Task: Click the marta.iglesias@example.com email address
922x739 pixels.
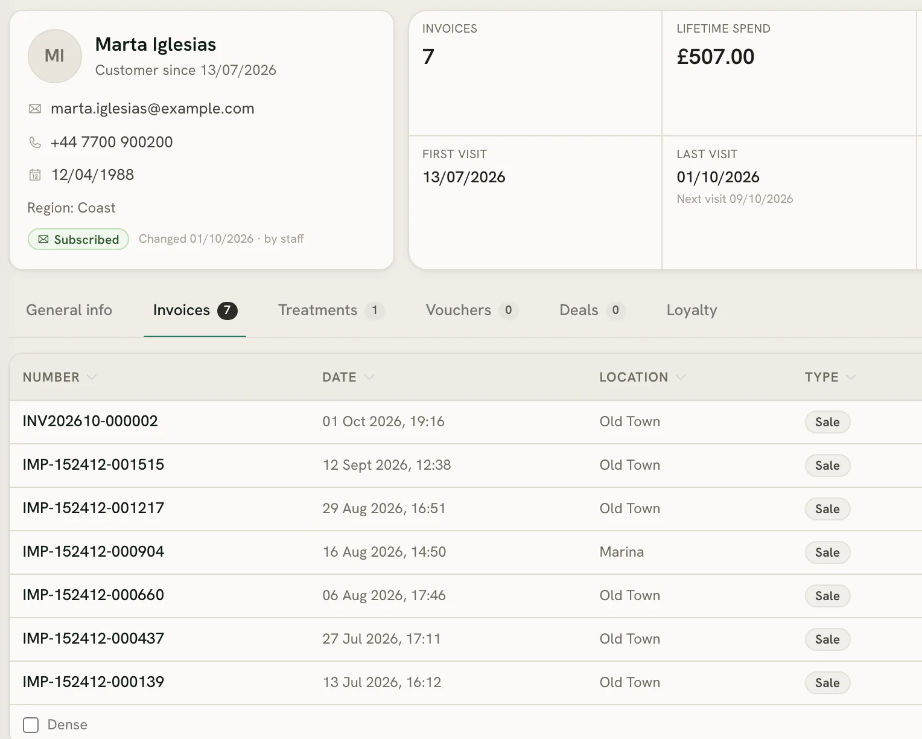Action: coord(153,109)
